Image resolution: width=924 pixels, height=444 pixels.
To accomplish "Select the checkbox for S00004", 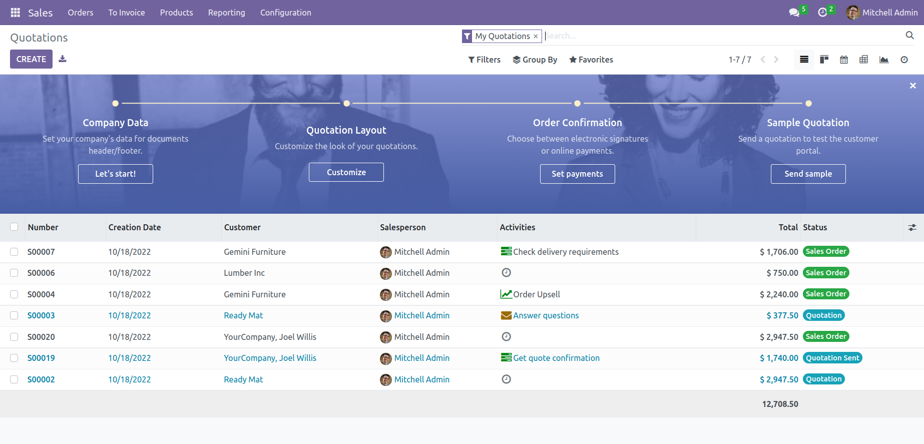I will click(14, 294).
